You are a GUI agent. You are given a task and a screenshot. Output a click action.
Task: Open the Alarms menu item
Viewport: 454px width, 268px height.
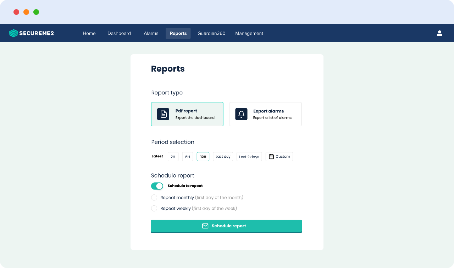tap(151, 33)
